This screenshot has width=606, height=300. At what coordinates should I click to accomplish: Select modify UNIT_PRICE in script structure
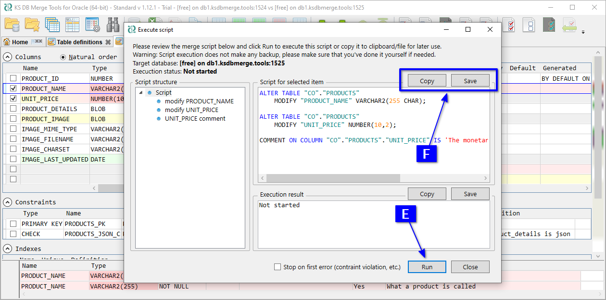191,110
